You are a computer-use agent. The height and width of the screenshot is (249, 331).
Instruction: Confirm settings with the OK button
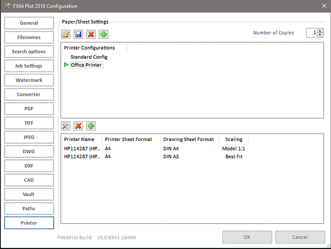[247, 237]
